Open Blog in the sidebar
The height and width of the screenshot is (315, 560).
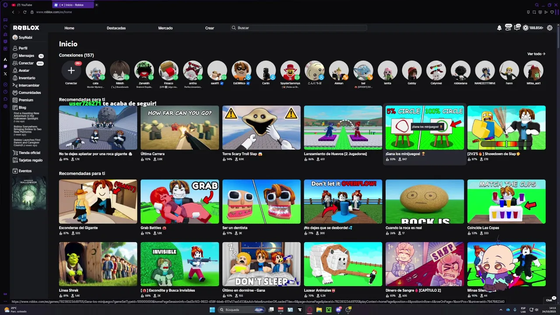click(x=19, y=108)
